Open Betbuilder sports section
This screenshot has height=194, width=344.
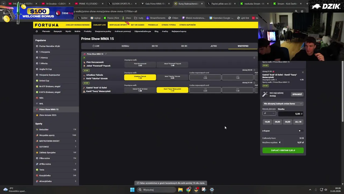pos(56,129)
